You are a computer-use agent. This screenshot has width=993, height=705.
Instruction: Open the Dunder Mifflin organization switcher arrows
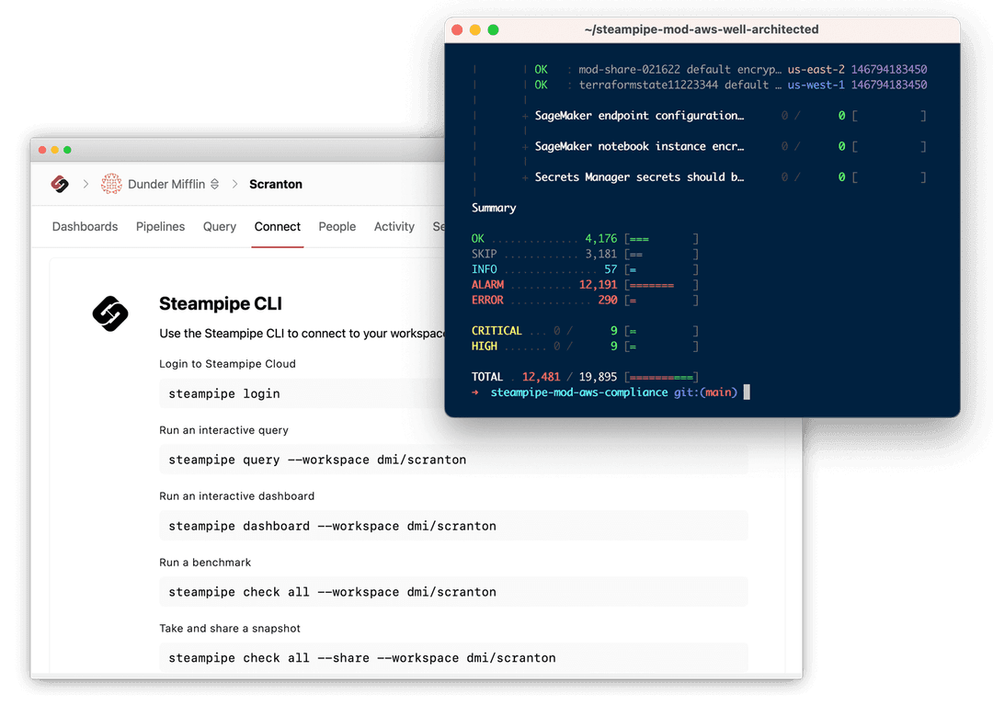pyautogui.click(x=214, y=184)
